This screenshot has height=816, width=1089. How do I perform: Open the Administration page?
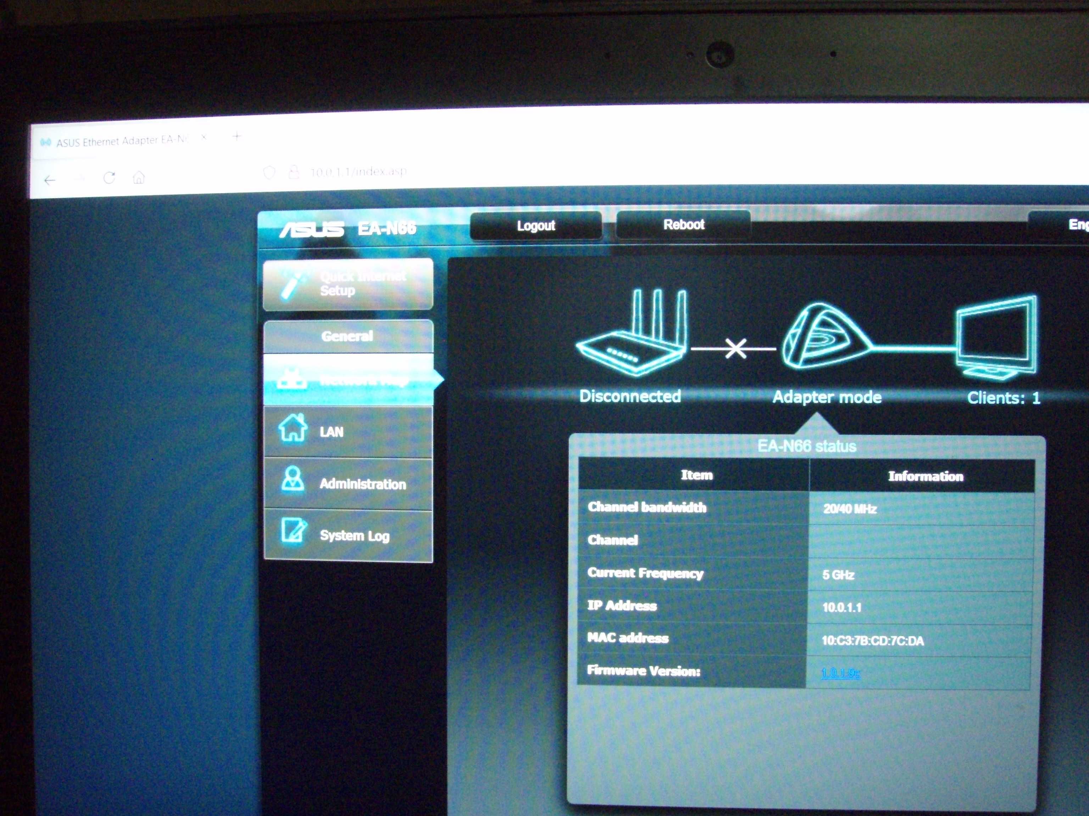348,484
